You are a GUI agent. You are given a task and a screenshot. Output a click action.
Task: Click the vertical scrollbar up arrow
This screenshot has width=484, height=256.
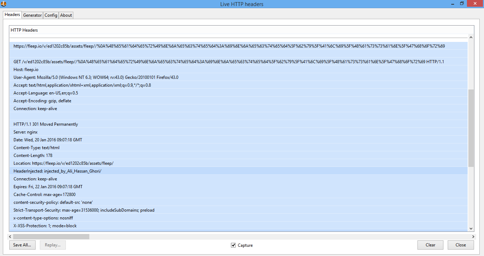tap(471, 37)
